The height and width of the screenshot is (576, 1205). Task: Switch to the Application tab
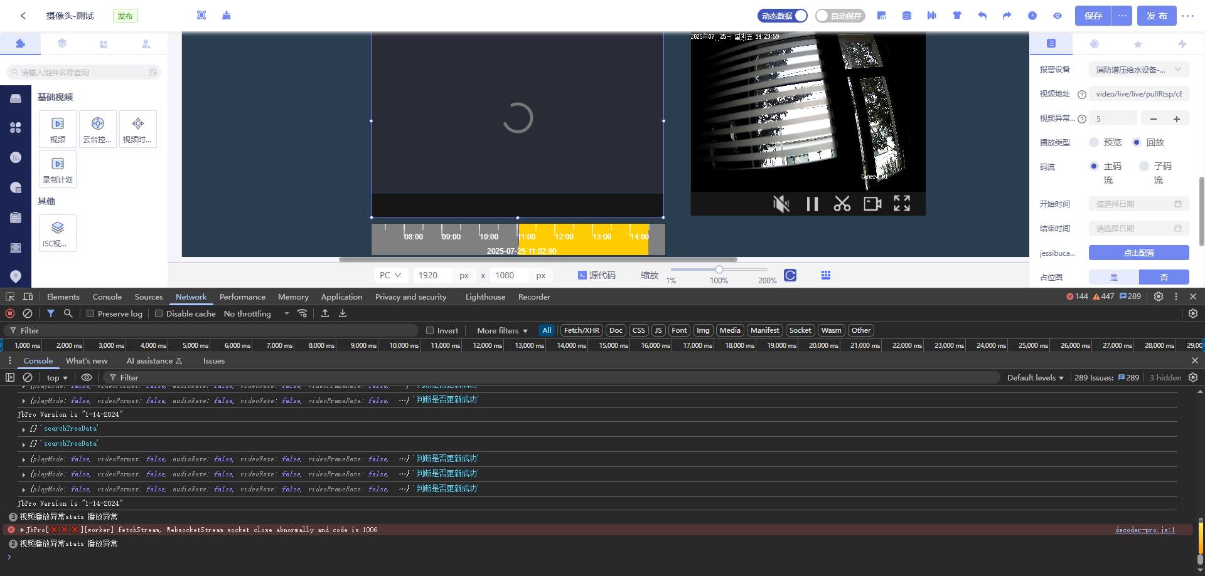click(x=341, y=296)
